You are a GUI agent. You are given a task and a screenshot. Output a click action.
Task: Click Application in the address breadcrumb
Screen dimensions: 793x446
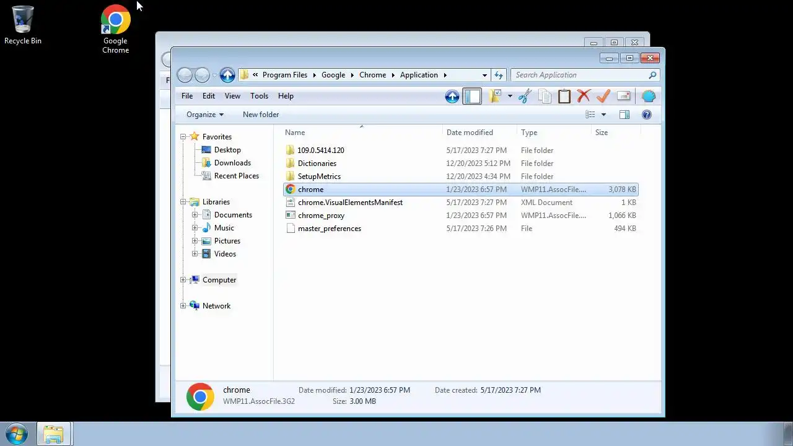click(419, 75)
